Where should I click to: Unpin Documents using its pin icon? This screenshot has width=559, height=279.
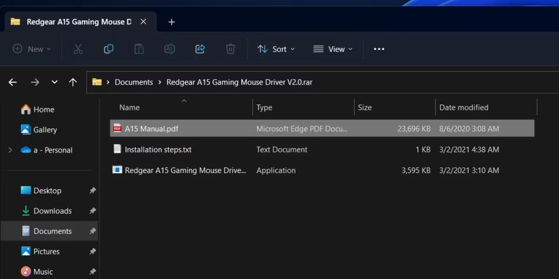pos(92,231)
